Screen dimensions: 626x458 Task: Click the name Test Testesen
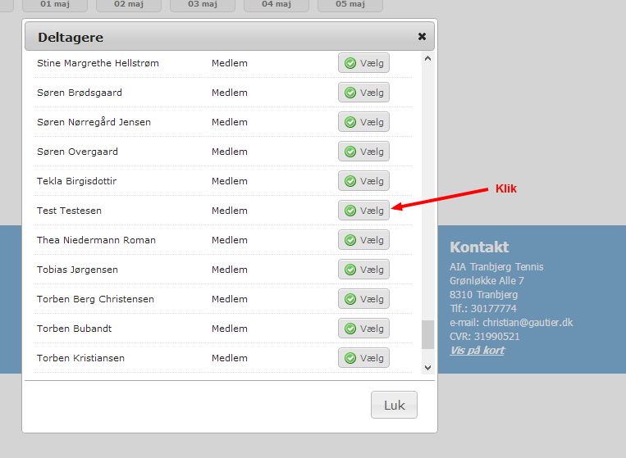coord(69,211)
